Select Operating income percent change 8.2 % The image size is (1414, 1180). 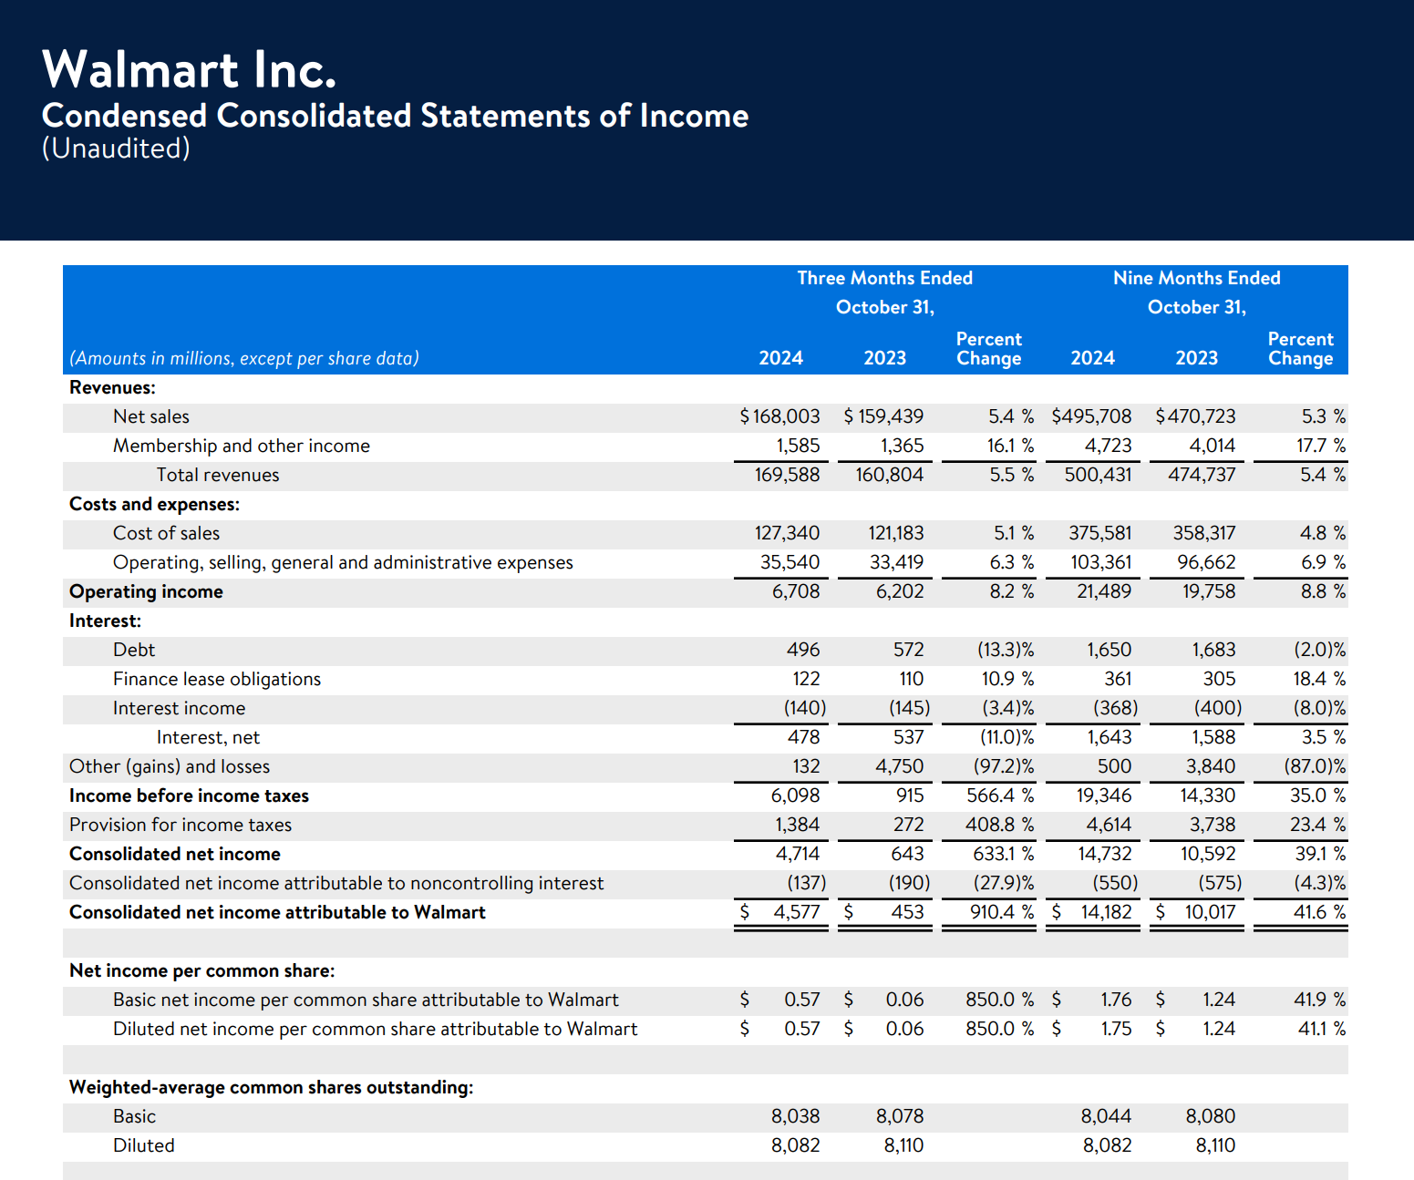tap(1012, 591)
